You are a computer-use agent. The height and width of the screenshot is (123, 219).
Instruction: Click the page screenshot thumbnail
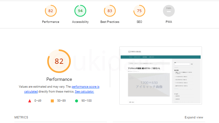161,76
